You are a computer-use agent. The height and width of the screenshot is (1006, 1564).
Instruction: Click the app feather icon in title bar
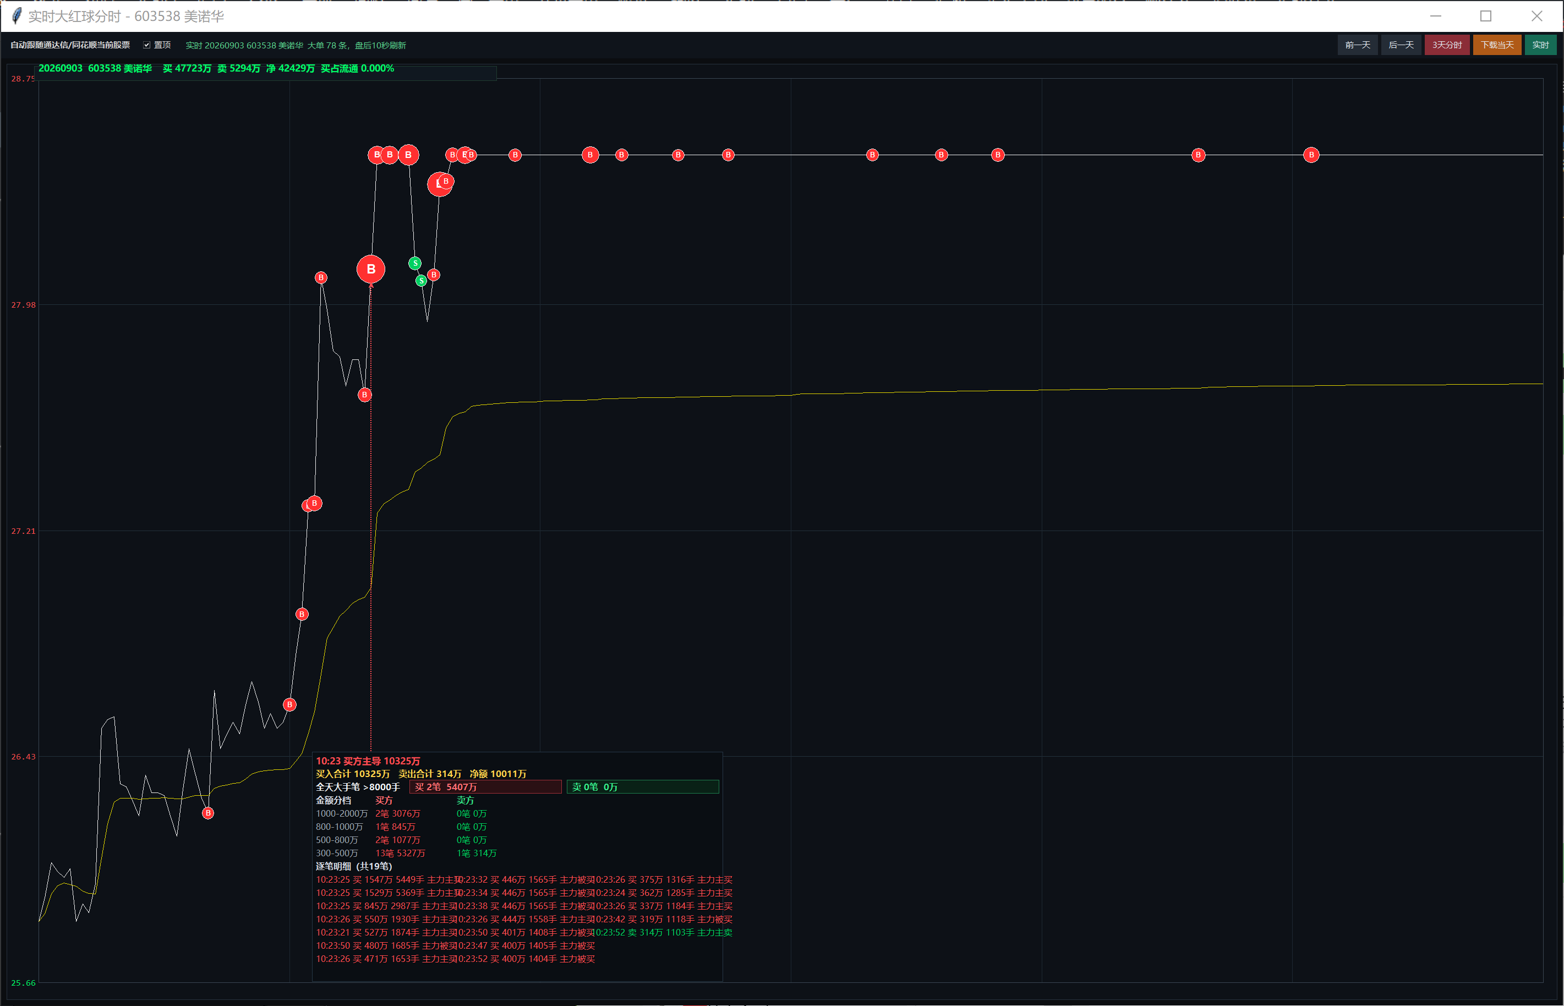(x=15, y=15)
